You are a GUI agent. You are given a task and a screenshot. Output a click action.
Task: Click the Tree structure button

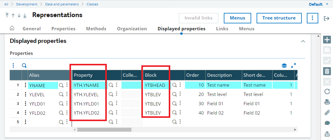click(279, 18)
